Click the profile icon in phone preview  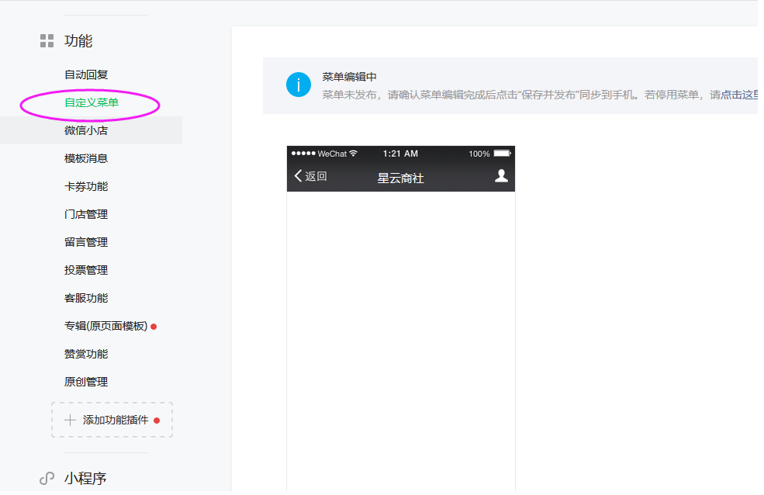501,176
